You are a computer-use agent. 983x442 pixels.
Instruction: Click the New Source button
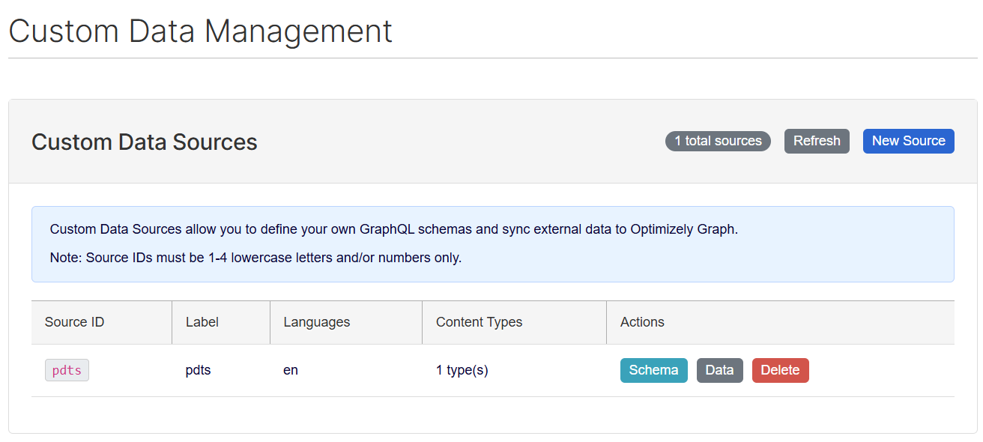pos(908,141)
